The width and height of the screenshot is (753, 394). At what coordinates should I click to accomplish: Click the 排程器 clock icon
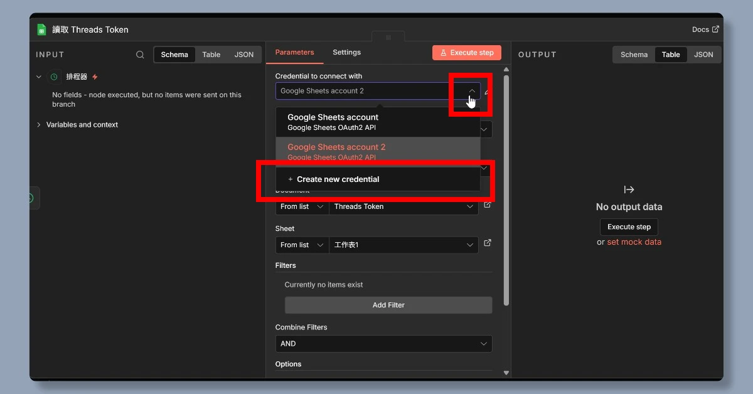tap(54, 77)
